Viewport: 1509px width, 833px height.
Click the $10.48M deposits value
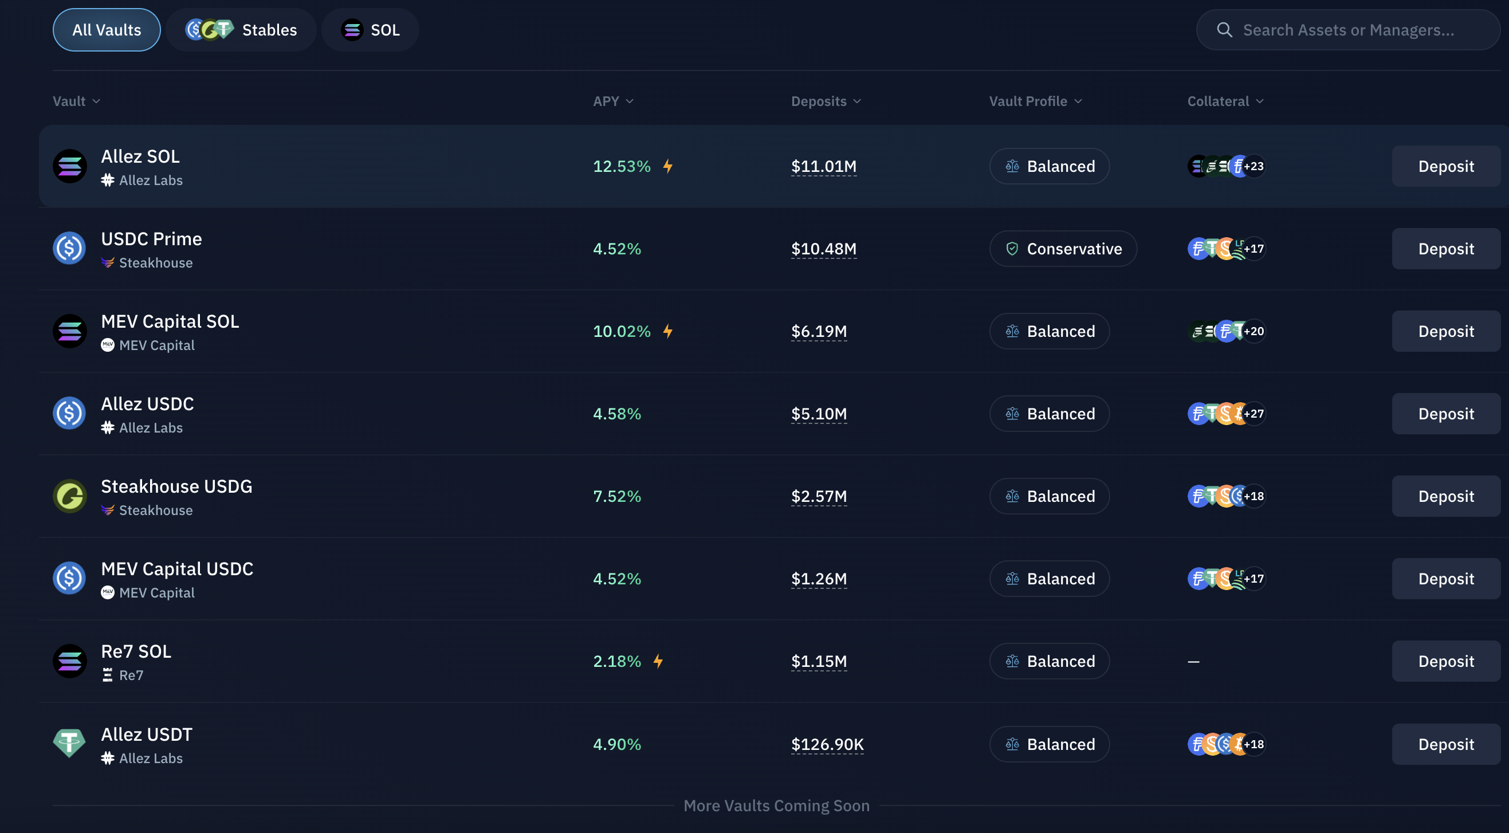tap(824, 249)
